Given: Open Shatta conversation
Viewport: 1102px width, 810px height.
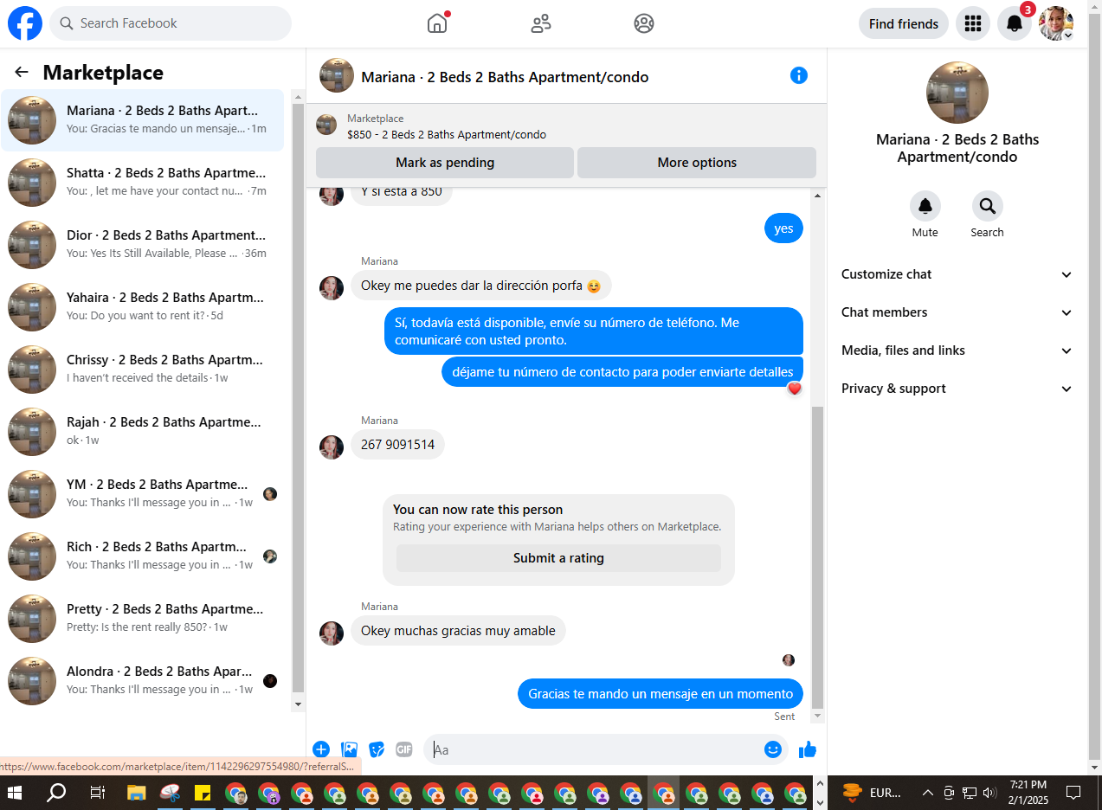Looking at the screenshot, I should [143, 183].
